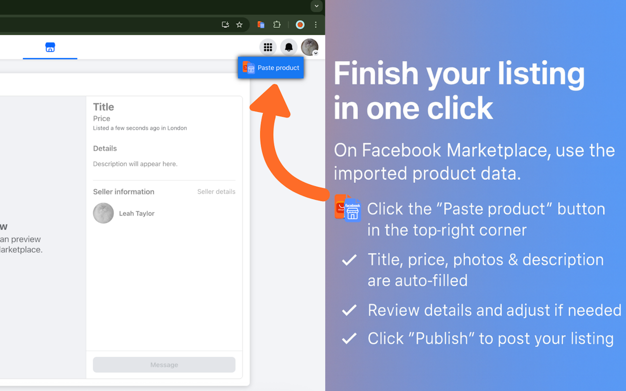626x391 pixels.
Task: Open the Chrome extensions puzzle icon
Action: click(x=277, y=24)
